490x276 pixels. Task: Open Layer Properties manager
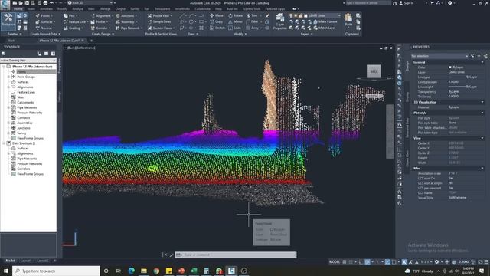click(x=280, y=21)
